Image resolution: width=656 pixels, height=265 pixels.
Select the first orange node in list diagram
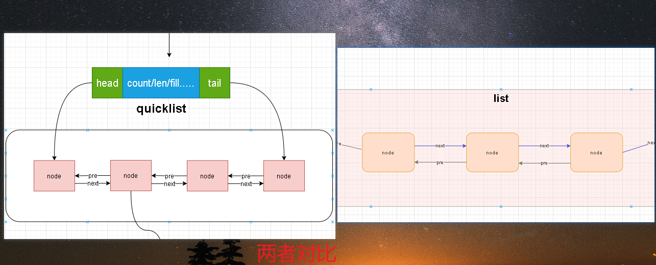[388, 152]
